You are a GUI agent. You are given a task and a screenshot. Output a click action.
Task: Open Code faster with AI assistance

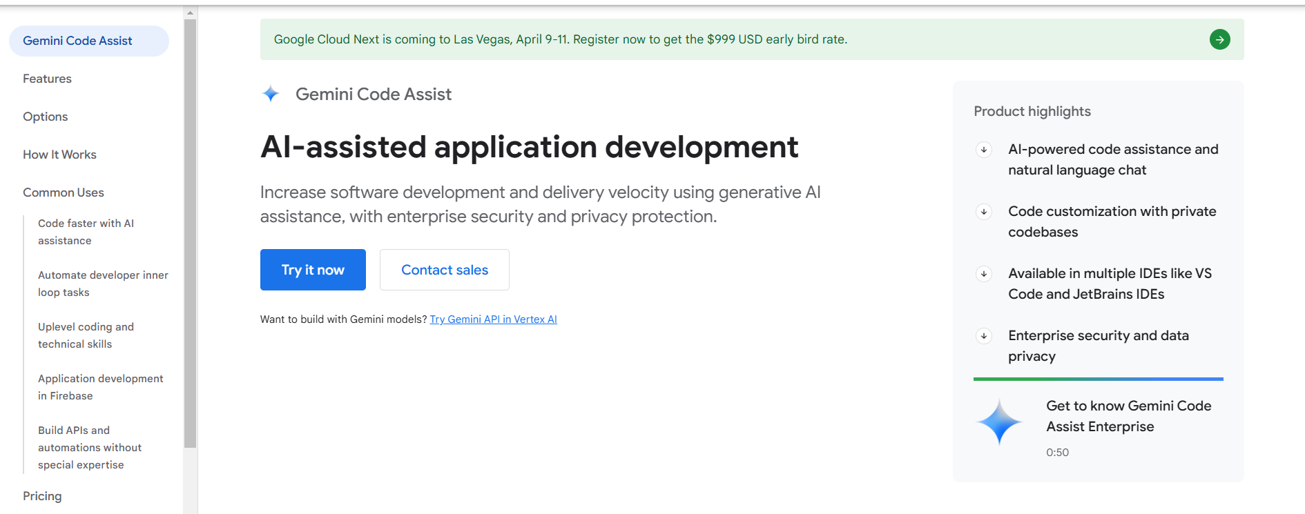[x=86, y=232]
